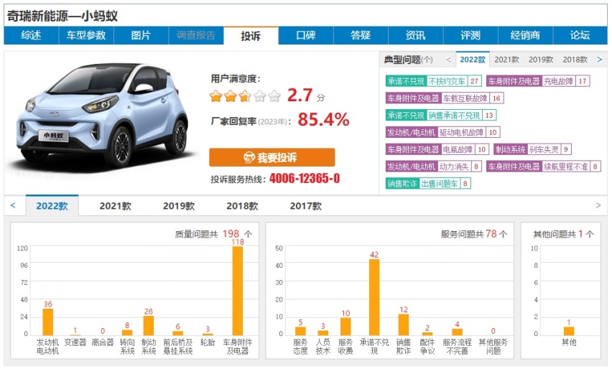Open the 出售问题车 8 tag
Image resolution: width=612 pixels, height=369 pixels.
coord(428,184)
